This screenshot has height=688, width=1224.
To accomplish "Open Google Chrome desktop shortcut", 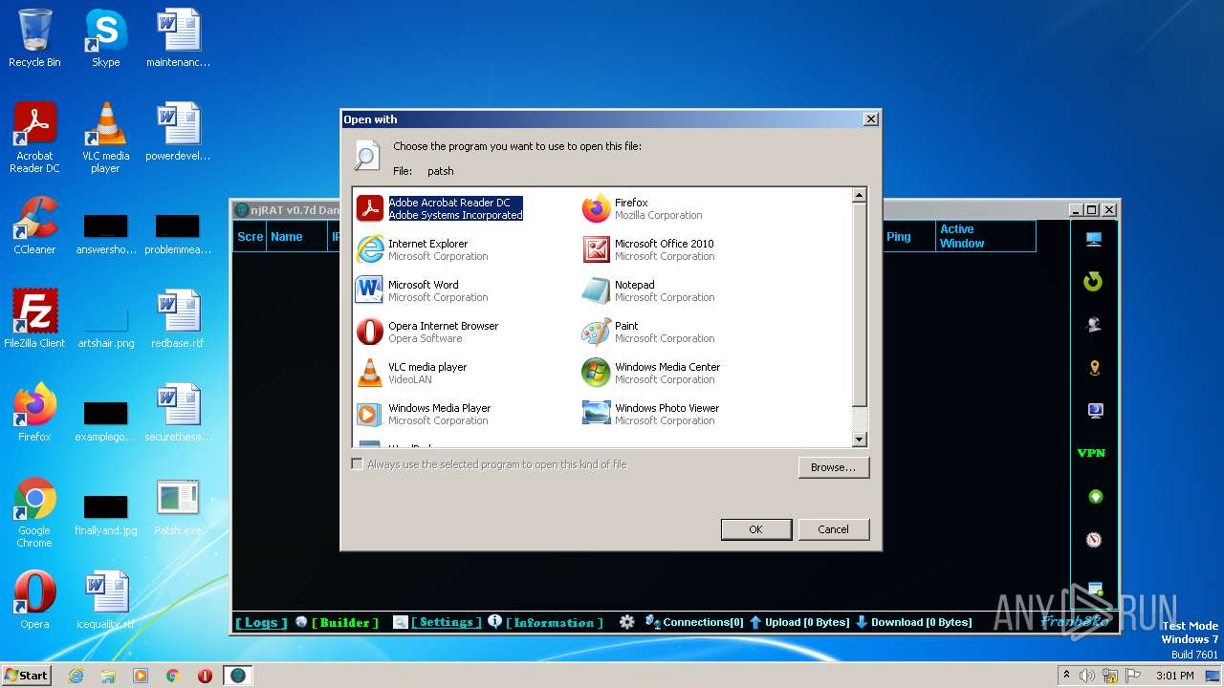I will pos(34,513).
